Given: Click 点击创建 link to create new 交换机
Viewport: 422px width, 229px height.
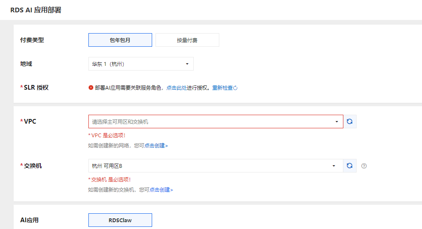Looking at the screenshot, I should coord(161,189).
